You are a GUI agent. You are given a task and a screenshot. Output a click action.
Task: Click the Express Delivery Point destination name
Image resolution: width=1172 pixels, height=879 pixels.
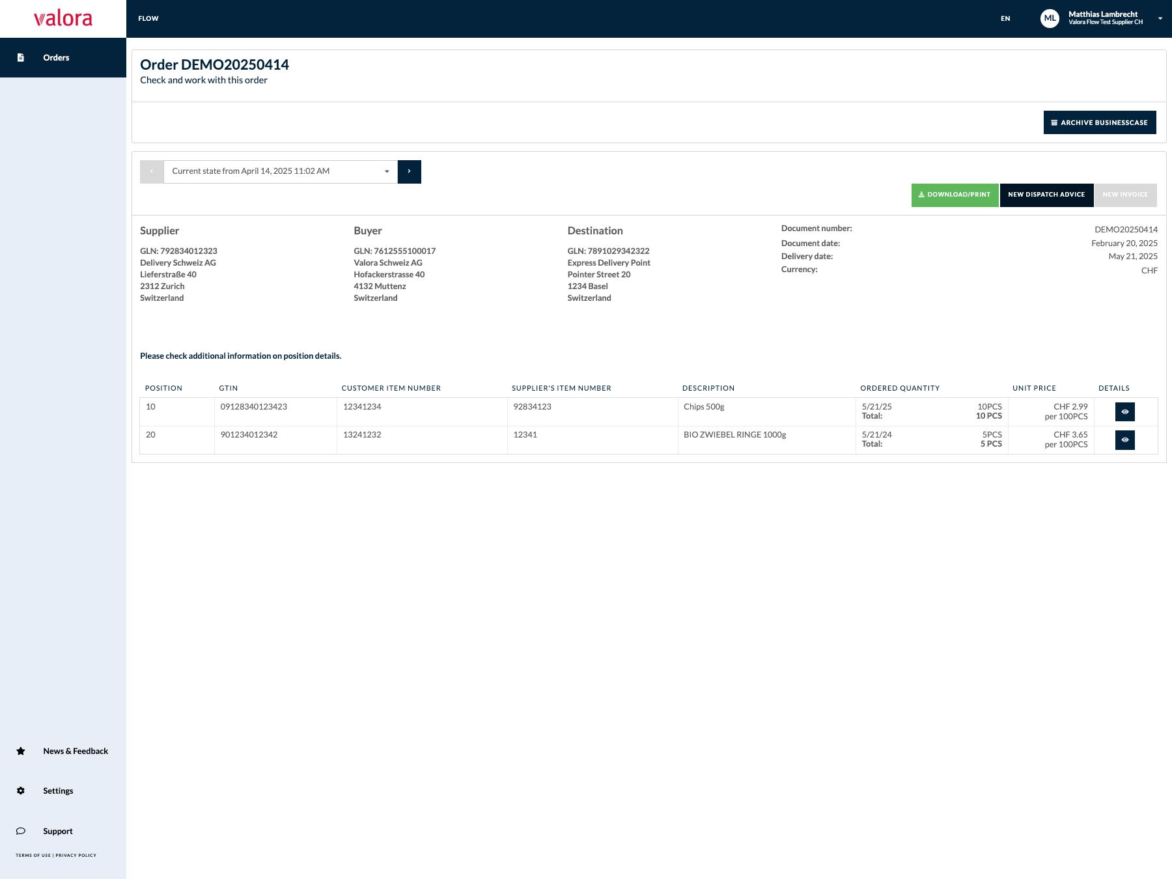click(x=609, y=263)
